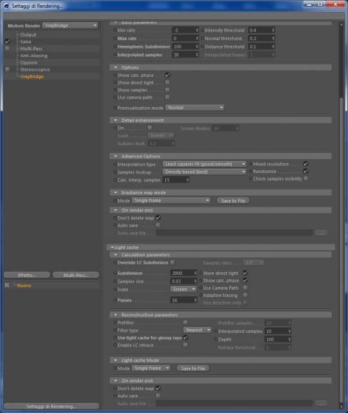This screenshot has height=413, width=348.
Task: Enable Show samples checkbox
Action: click(x=168, y=90)
